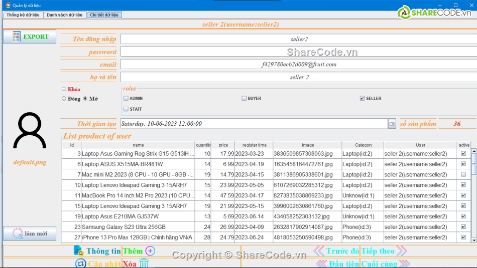Open the calendar date picker icon
Image resolution: width=477 pixels, height=268 pixels.
[x=392, y=124]
